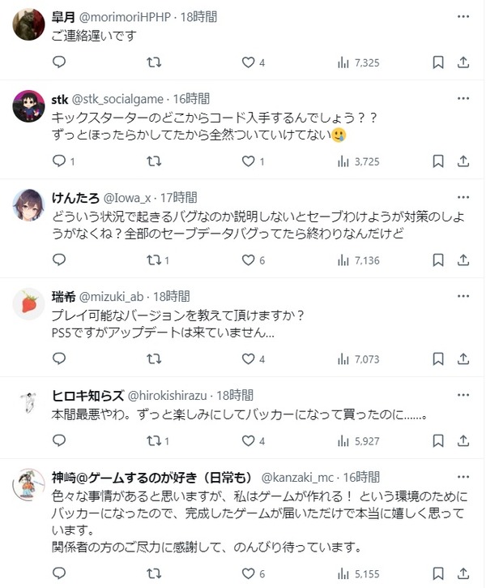Reply to 皐月's tweet
The height and width of the screenshot is (588, 486).
pyautogui.click(x=59, y=62)
